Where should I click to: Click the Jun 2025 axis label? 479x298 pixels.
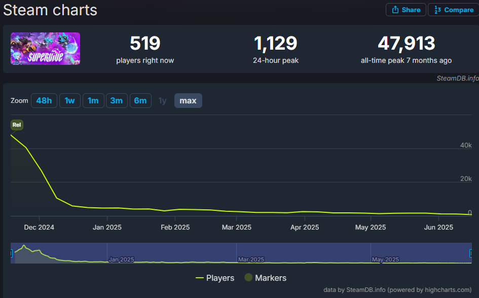(438, 227)
